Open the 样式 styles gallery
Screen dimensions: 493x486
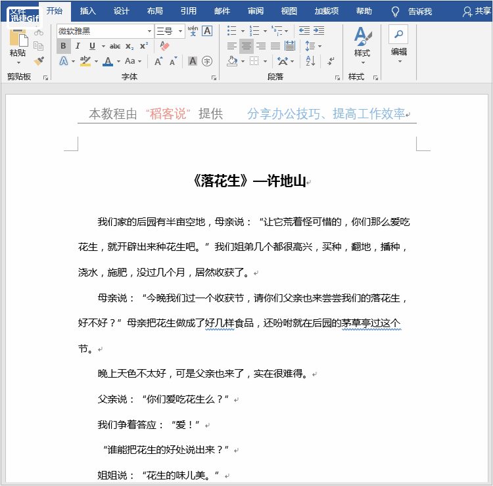pos(362,45)
